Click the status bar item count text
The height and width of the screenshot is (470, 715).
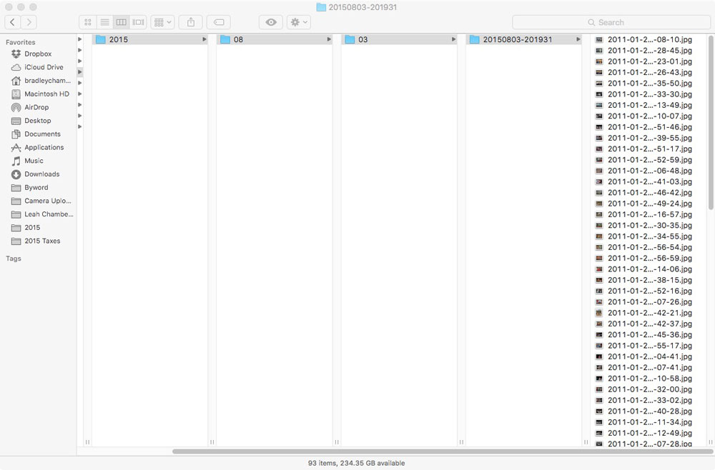356,463
